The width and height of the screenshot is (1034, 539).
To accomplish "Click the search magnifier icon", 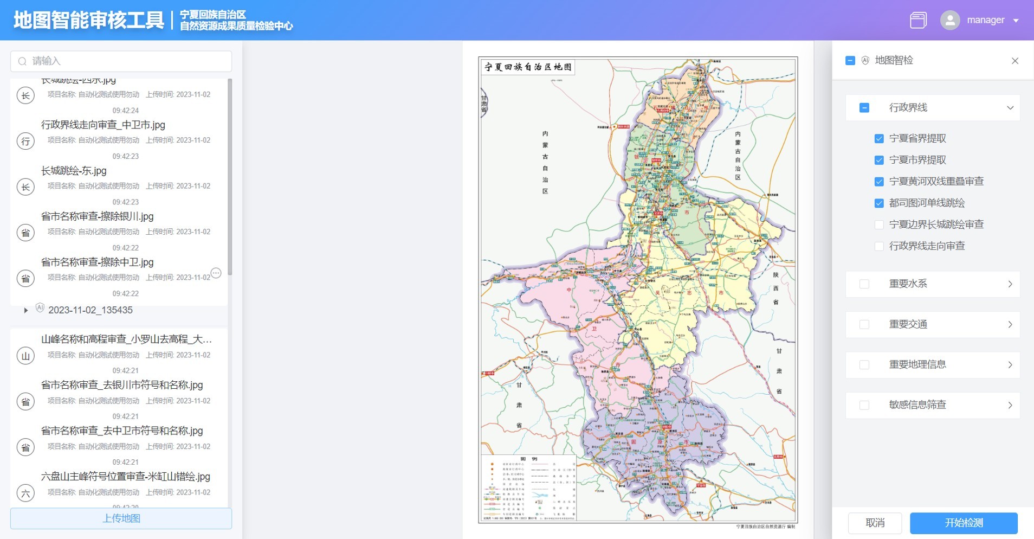I will coord(22,61).
